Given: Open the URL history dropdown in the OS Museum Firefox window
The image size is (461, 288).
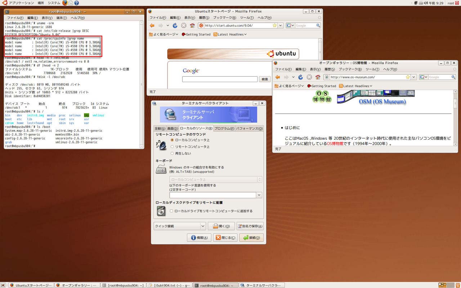Looking at the screenshot, I should (413, 77).
